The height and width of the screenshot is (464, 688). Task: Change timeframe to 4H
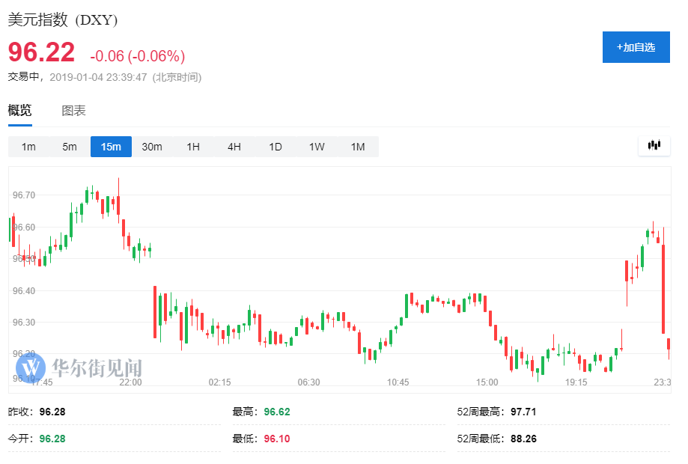point(234,147)
